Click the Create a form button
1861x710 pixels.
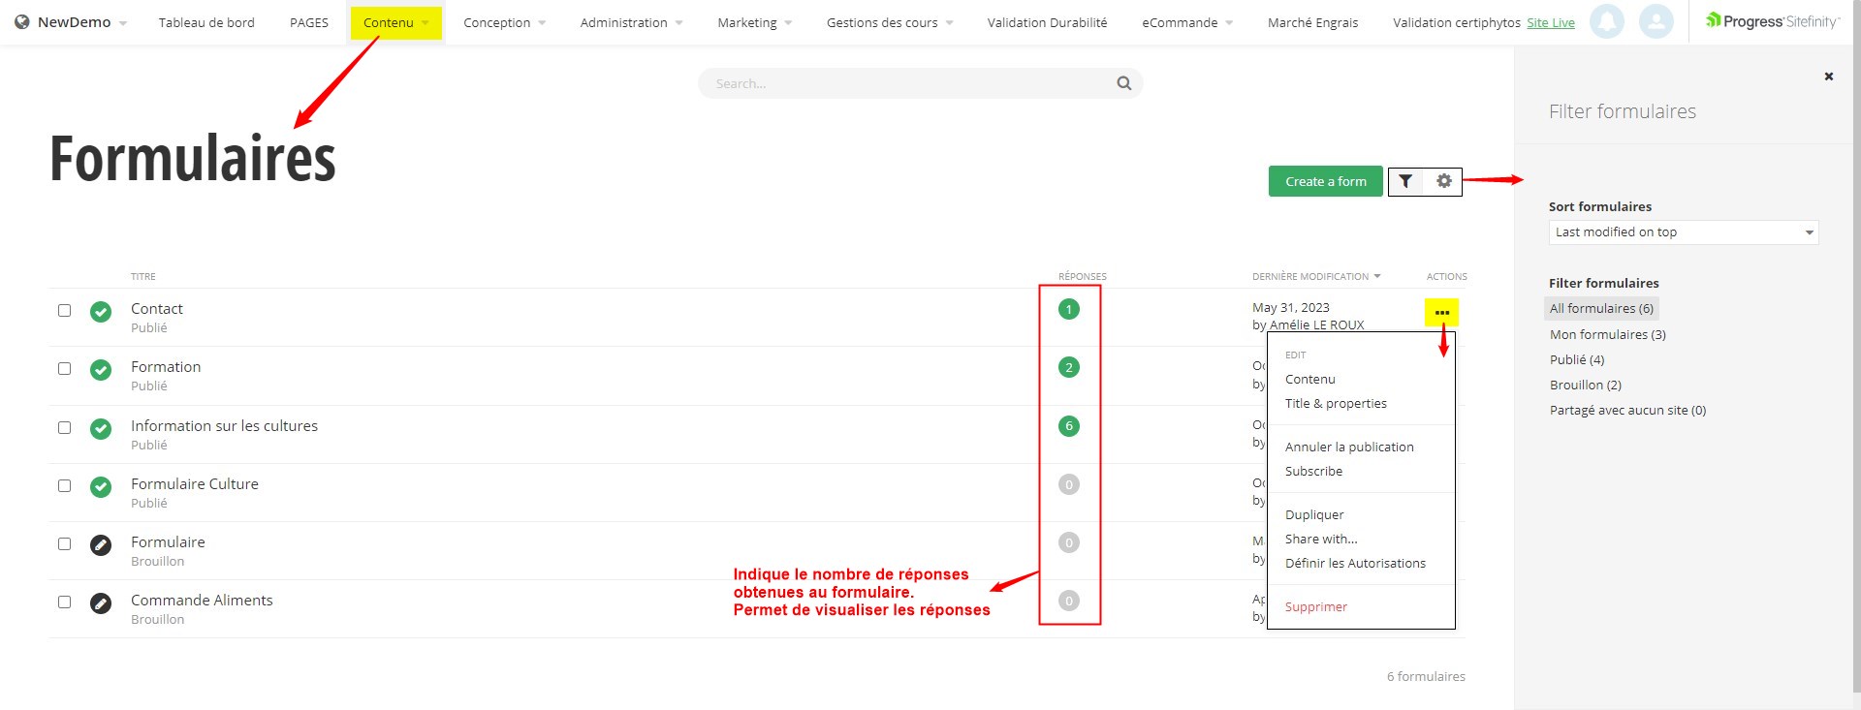tap(1325, 181)
